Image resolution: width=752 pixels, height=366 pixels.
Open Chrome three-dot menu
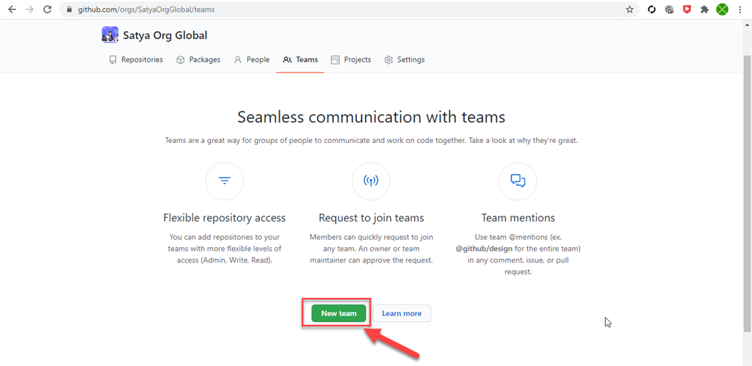[740, 10]
